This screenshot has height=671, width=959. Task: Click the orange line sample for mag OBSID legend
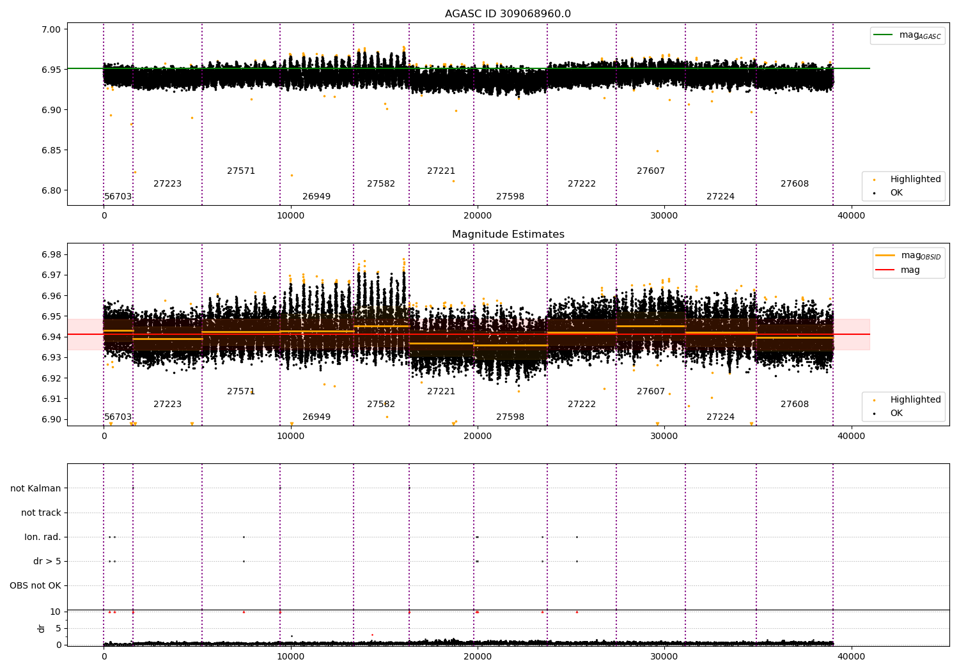tap(885, 256)
